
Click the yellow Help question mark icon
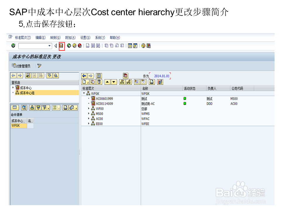[x=143, y=46]
